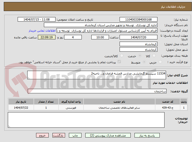Click the unit cell فهرستی
Viewport: 192px width, 142px height.
71,108
